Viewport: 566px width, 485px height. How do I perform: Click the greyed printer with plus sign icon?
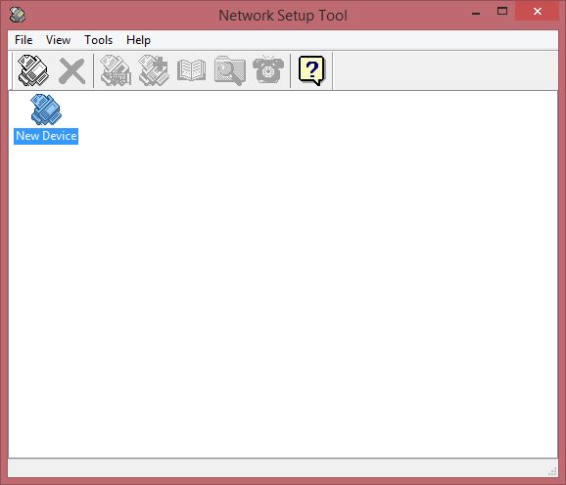(x=154, y=70)
